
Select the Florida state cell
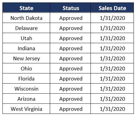(26, 78)
